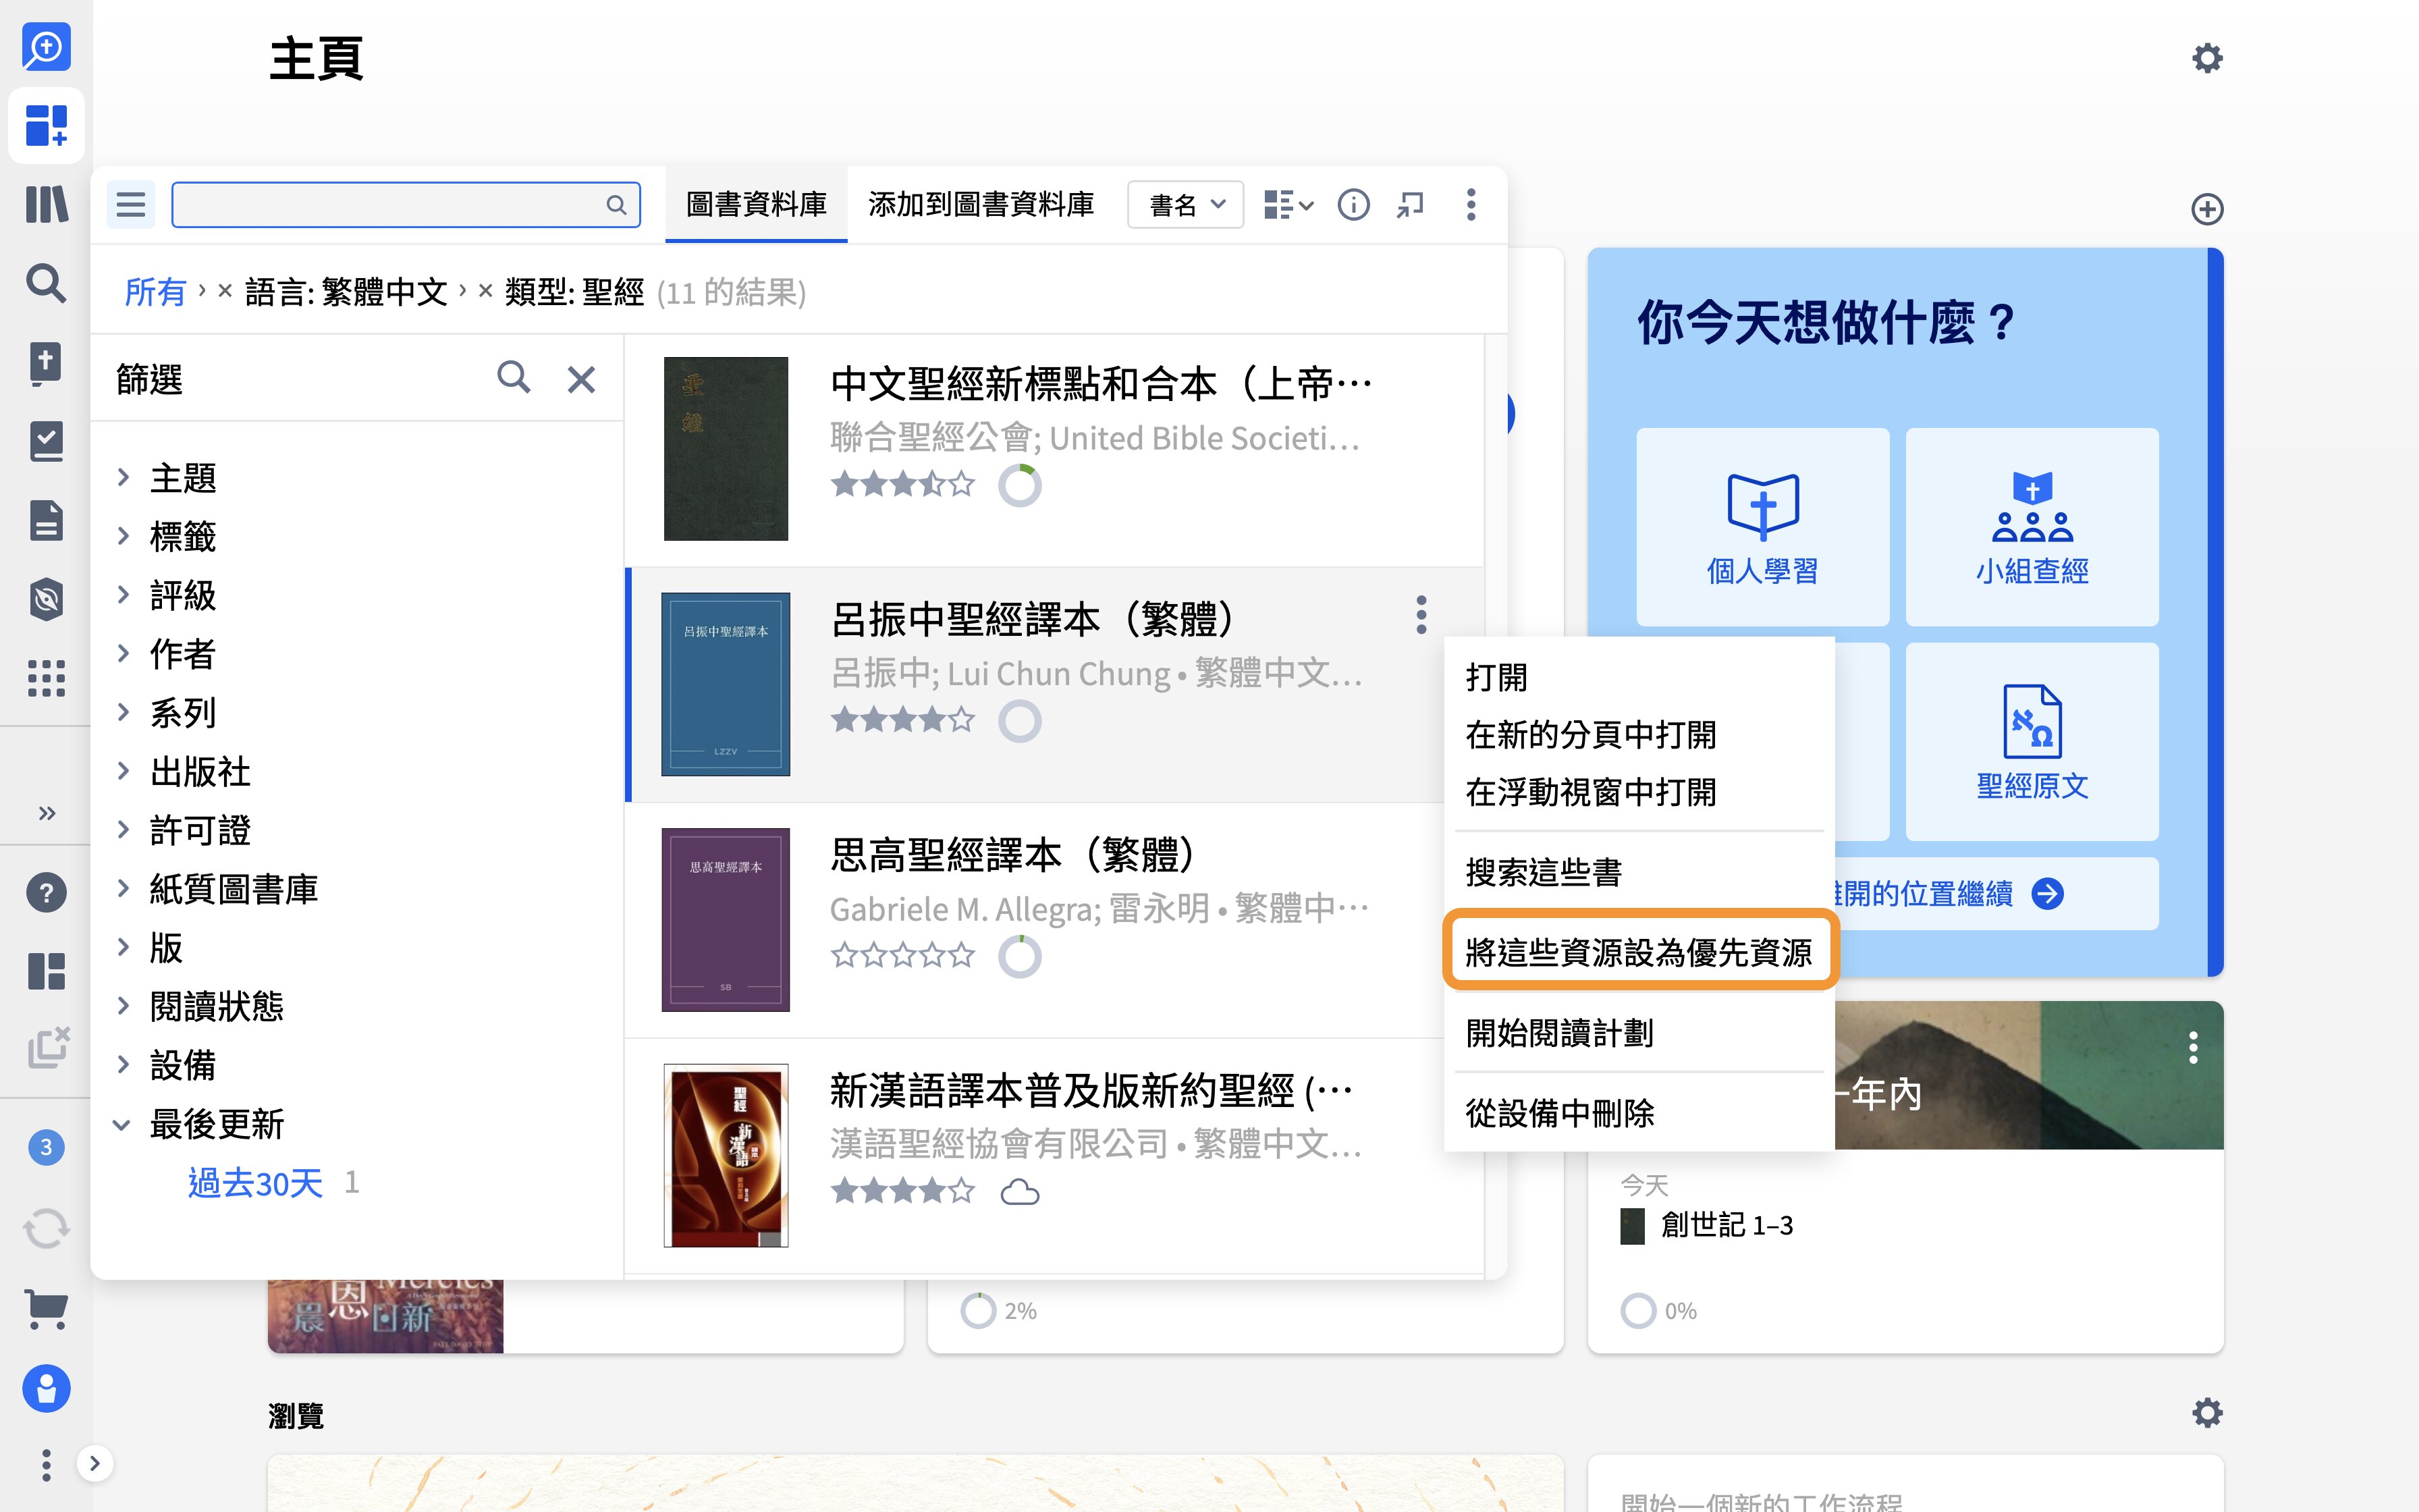Open the 書名 sort dropdown
The width and height of the screenshot is (2419, 1512).
1185,205
